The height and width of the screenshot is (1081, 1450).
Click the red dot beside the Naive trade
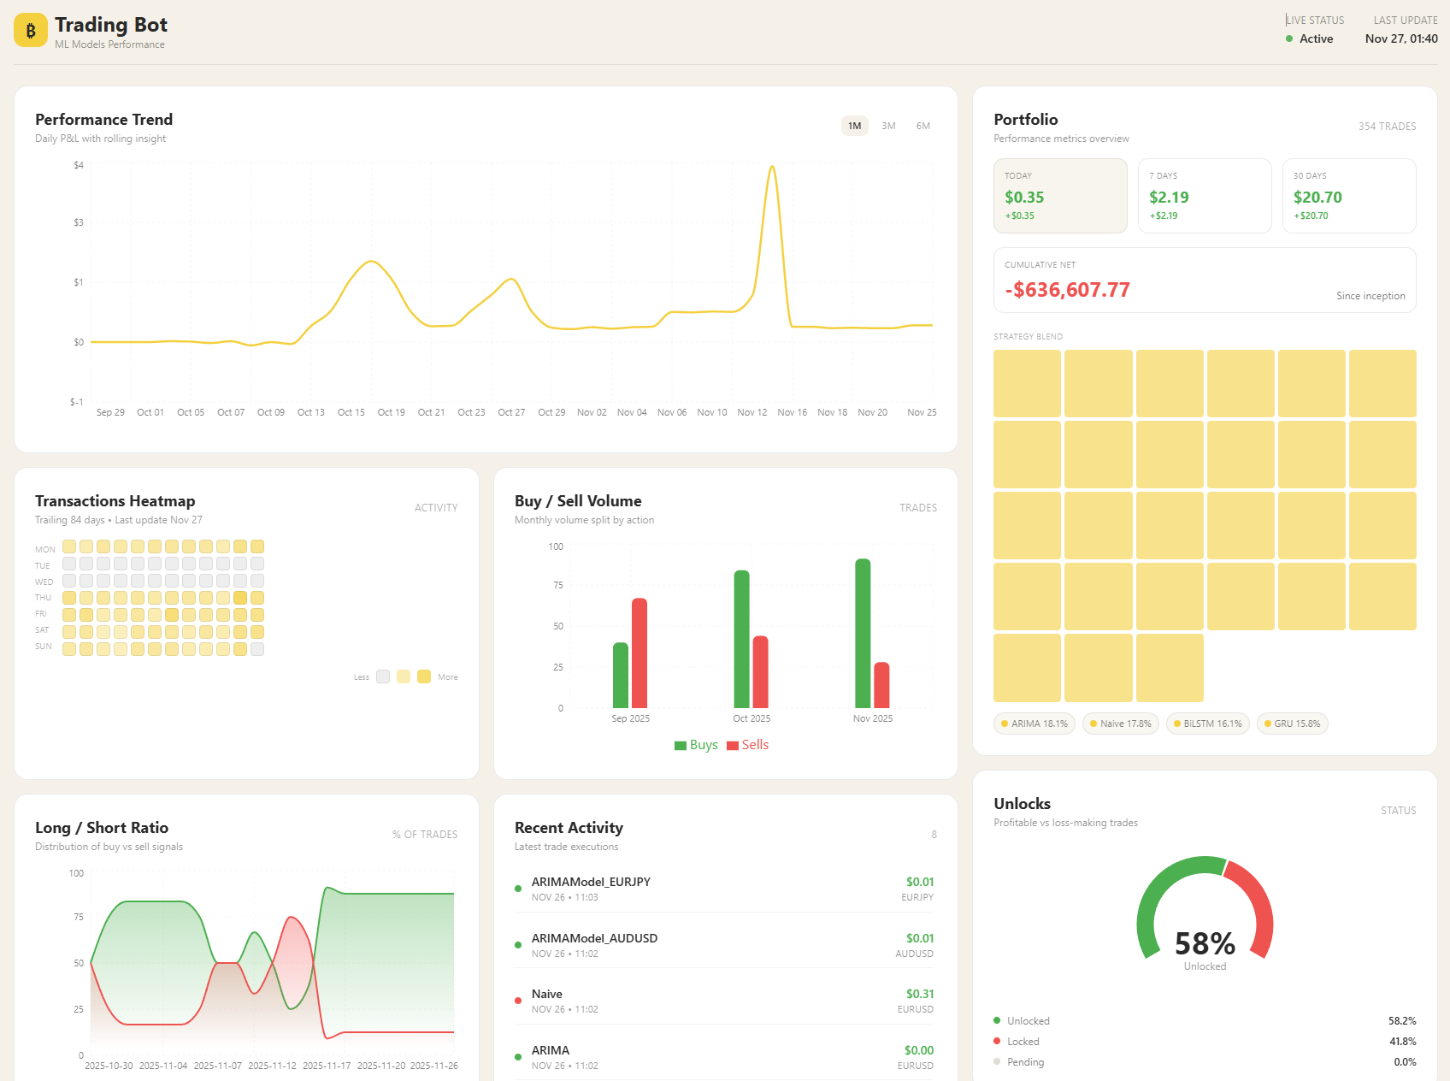(517, 1000)
